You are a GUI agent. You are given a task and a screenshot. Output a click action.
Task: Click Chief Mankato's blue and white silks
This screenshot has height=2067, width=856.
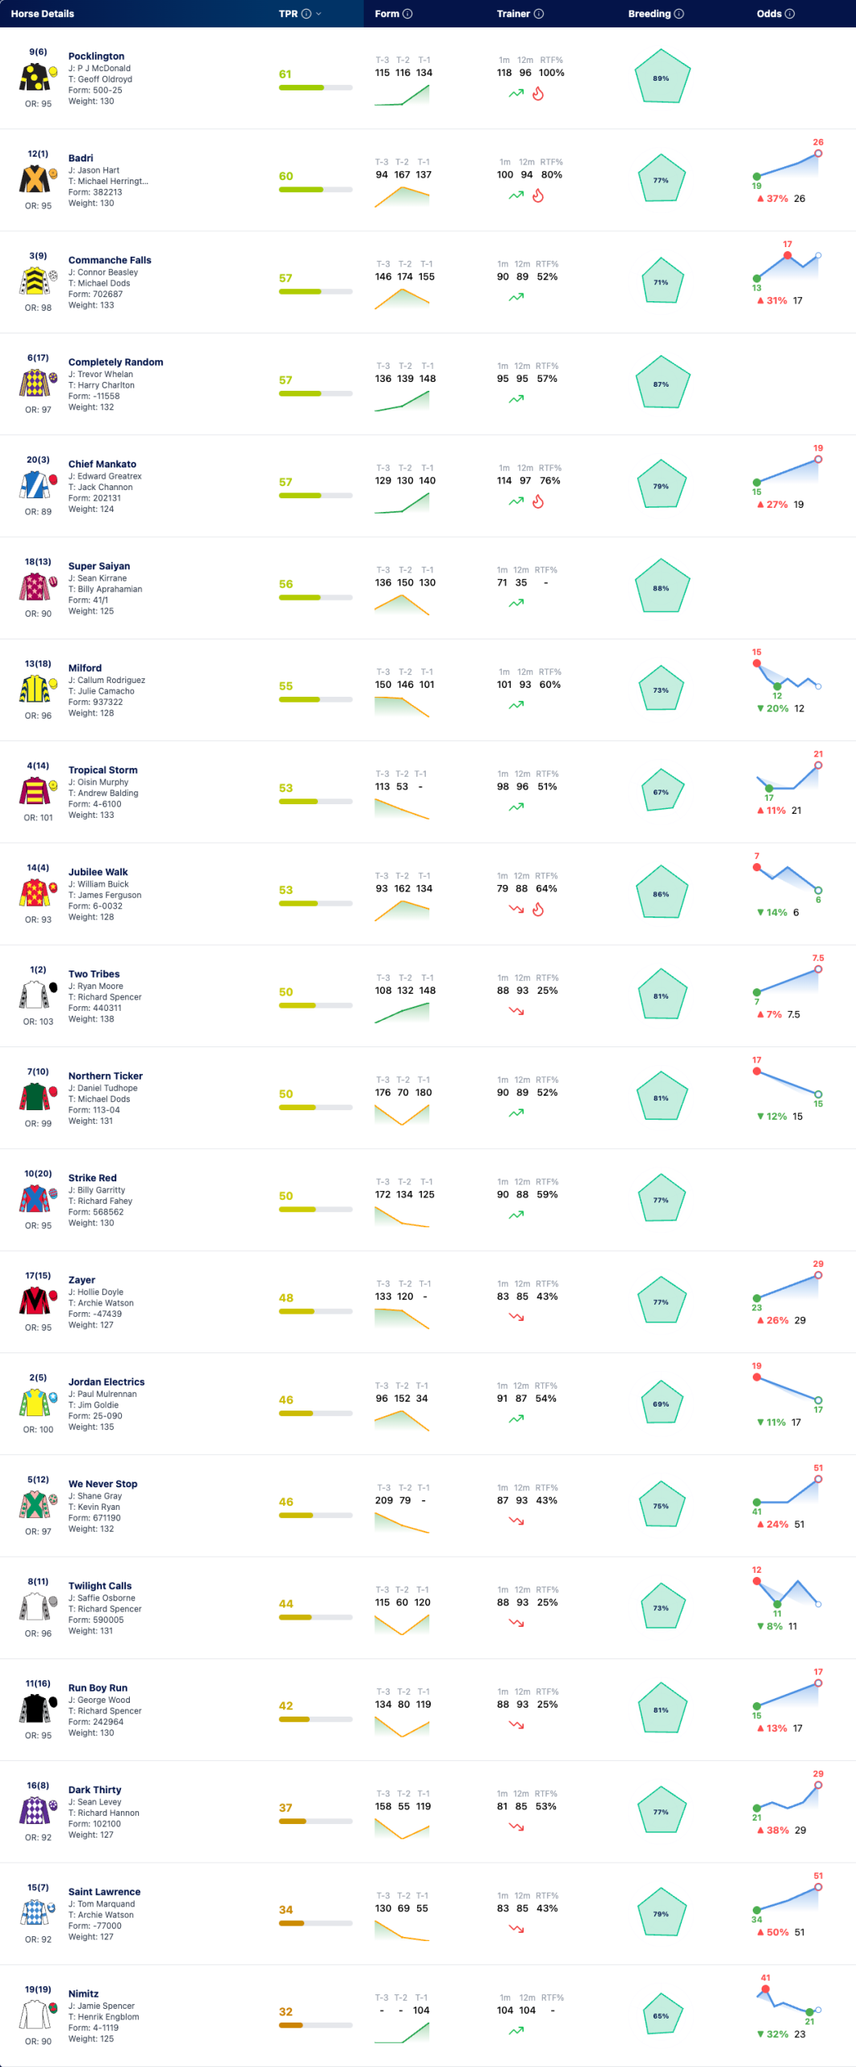33,485
